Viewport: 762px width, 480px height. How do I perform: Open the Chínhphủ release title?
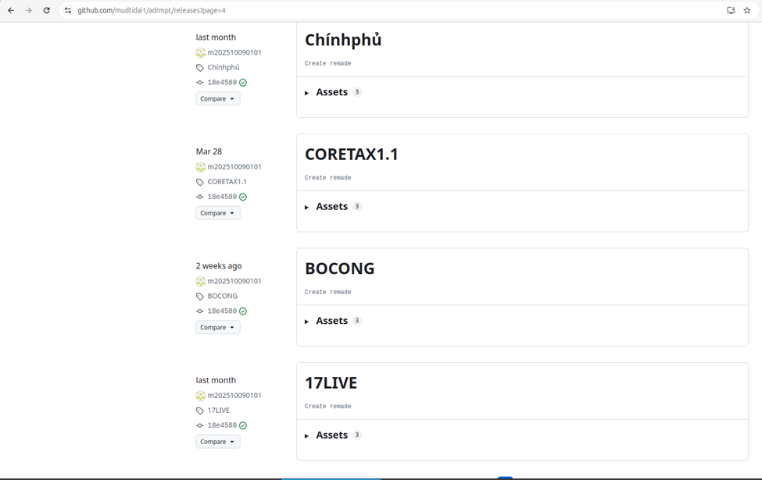[343, 40]
